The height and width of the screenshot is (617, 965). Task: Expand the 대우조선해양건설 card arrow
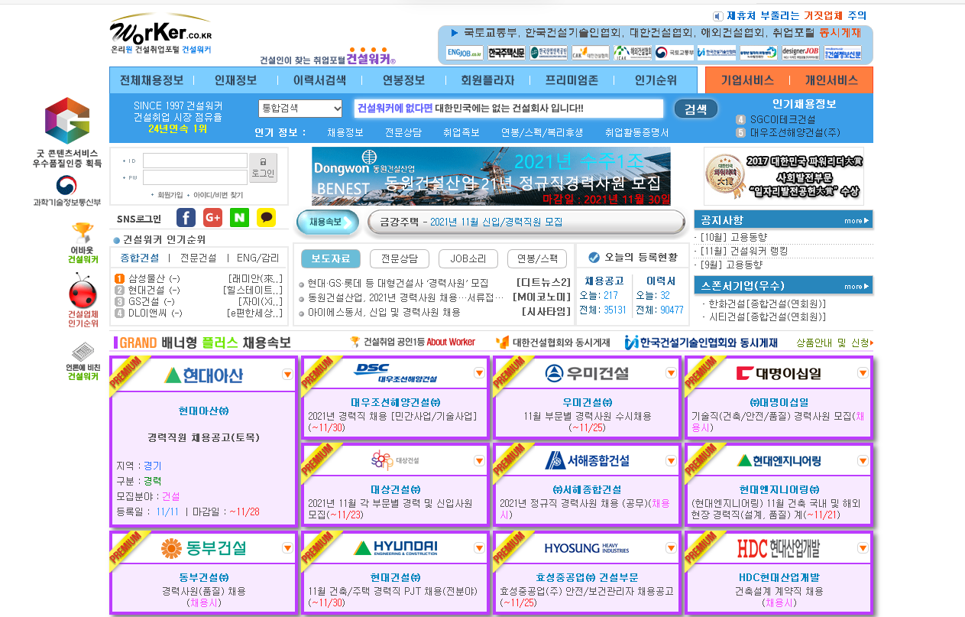479,373
